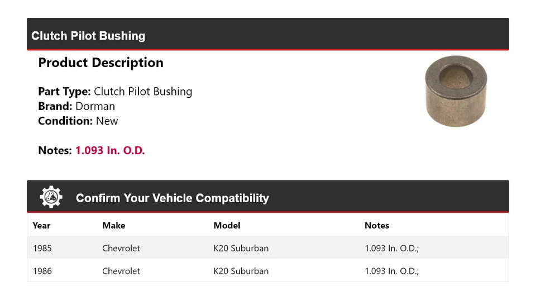
Task: Click the Condition New line
Action: click(78, 121)
